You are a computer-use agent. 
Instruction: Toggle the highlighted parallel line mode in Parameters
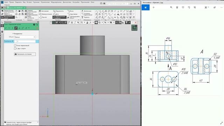coord(16,28)
